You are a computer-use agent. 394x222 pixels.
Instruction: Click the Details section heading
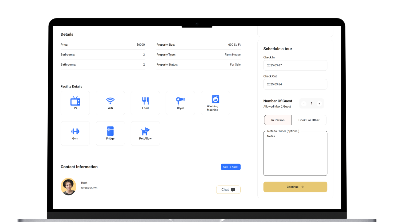click(x=67, y=34)
